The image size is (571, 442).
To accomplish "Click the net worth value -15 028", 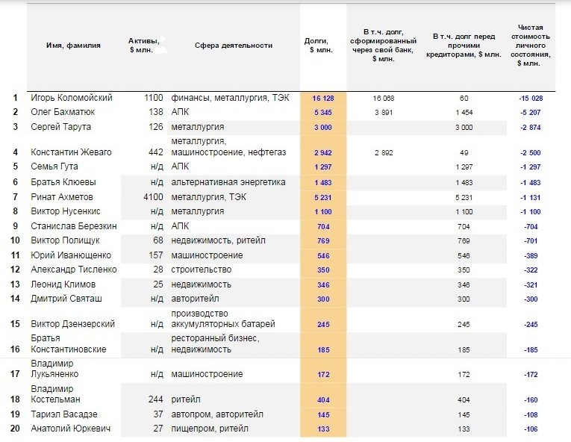I will point(530,98).
